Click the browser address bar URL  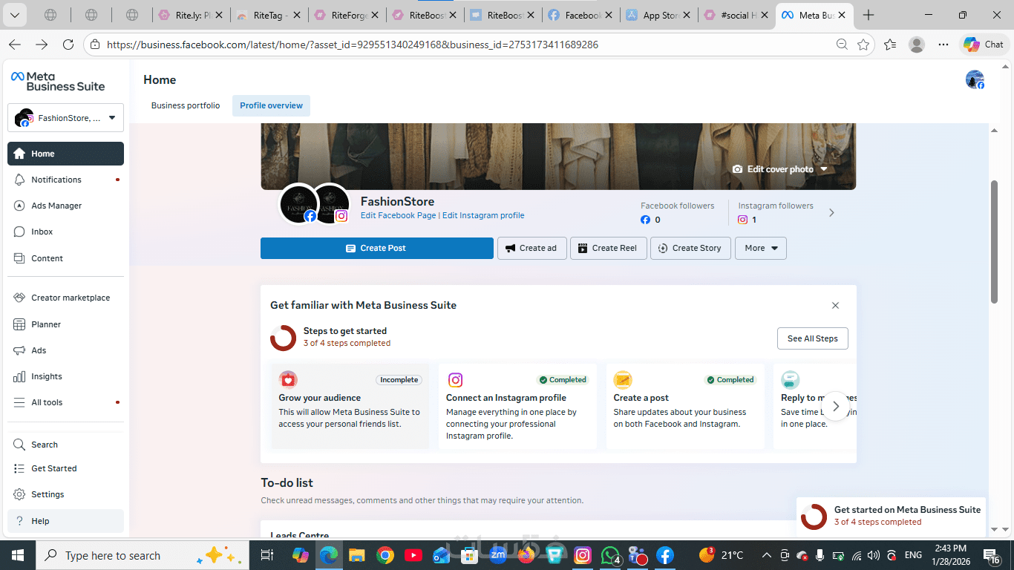353,45
